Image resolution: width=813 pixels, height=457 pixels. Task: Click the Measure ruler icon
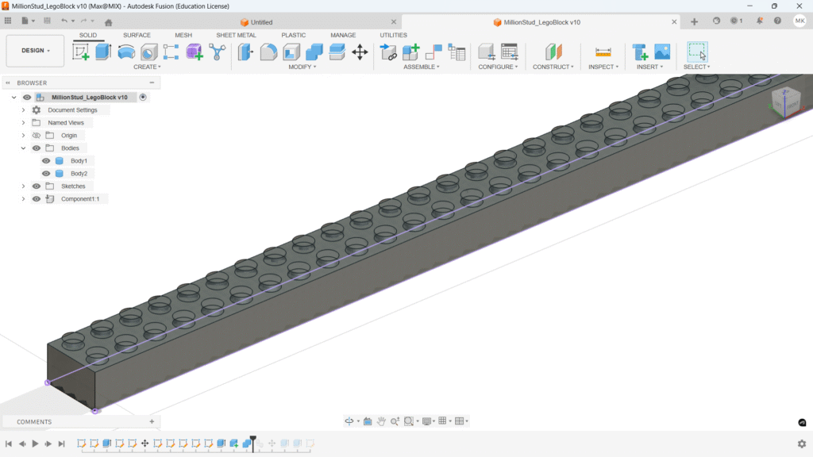click(603, 52)
